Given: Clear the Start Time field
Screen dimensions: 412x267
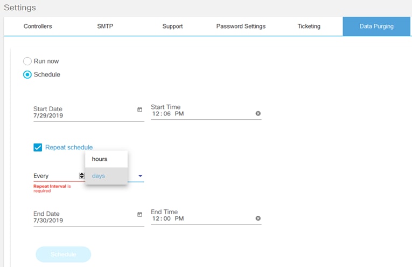Looking at the screenshot, I should (x=258, y=113).
